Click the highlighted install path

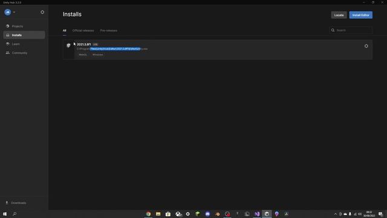pos(115,49)
